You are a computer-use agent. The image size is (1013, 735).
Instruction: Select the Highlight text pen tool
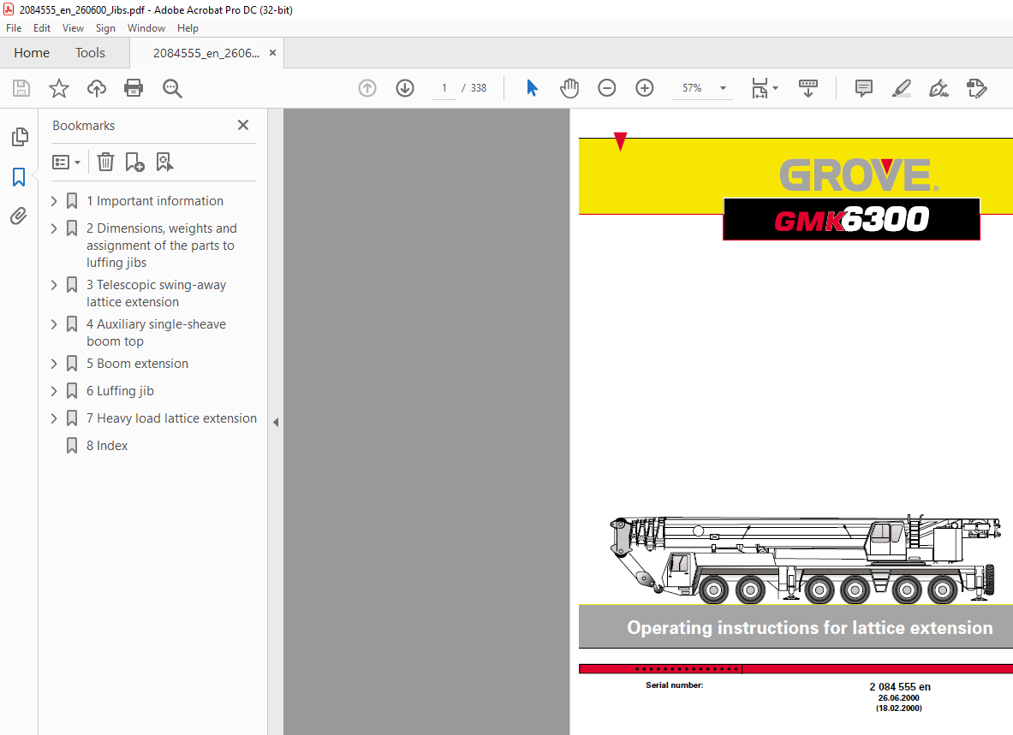901,88
